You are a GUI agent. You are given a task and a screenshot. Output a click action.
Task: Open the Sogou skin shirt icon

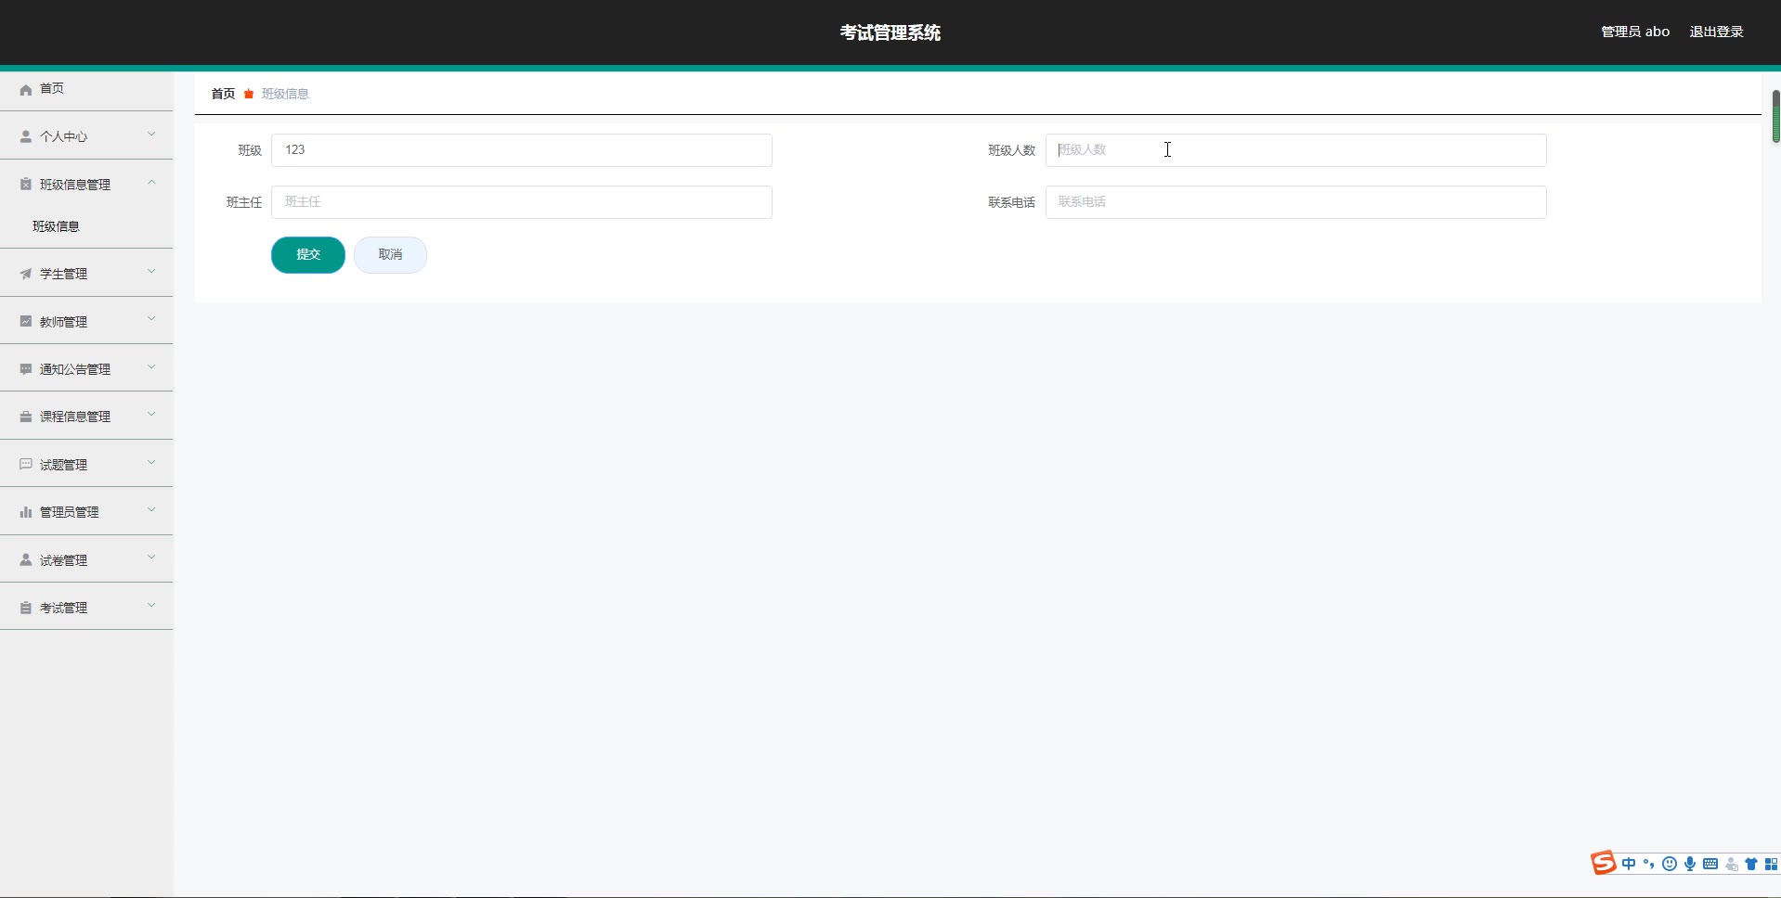[1751, 864]
